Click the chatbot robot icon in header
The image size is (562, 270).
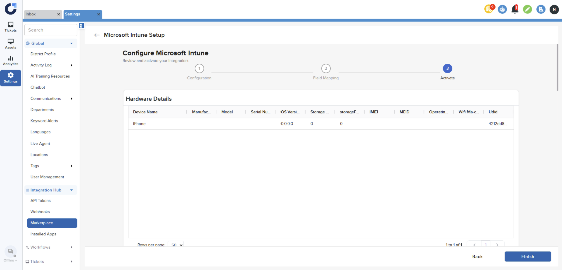click(502, 9)
